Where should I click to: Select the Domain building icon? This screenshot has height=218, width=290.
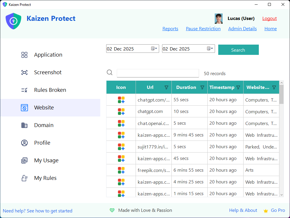24,125
